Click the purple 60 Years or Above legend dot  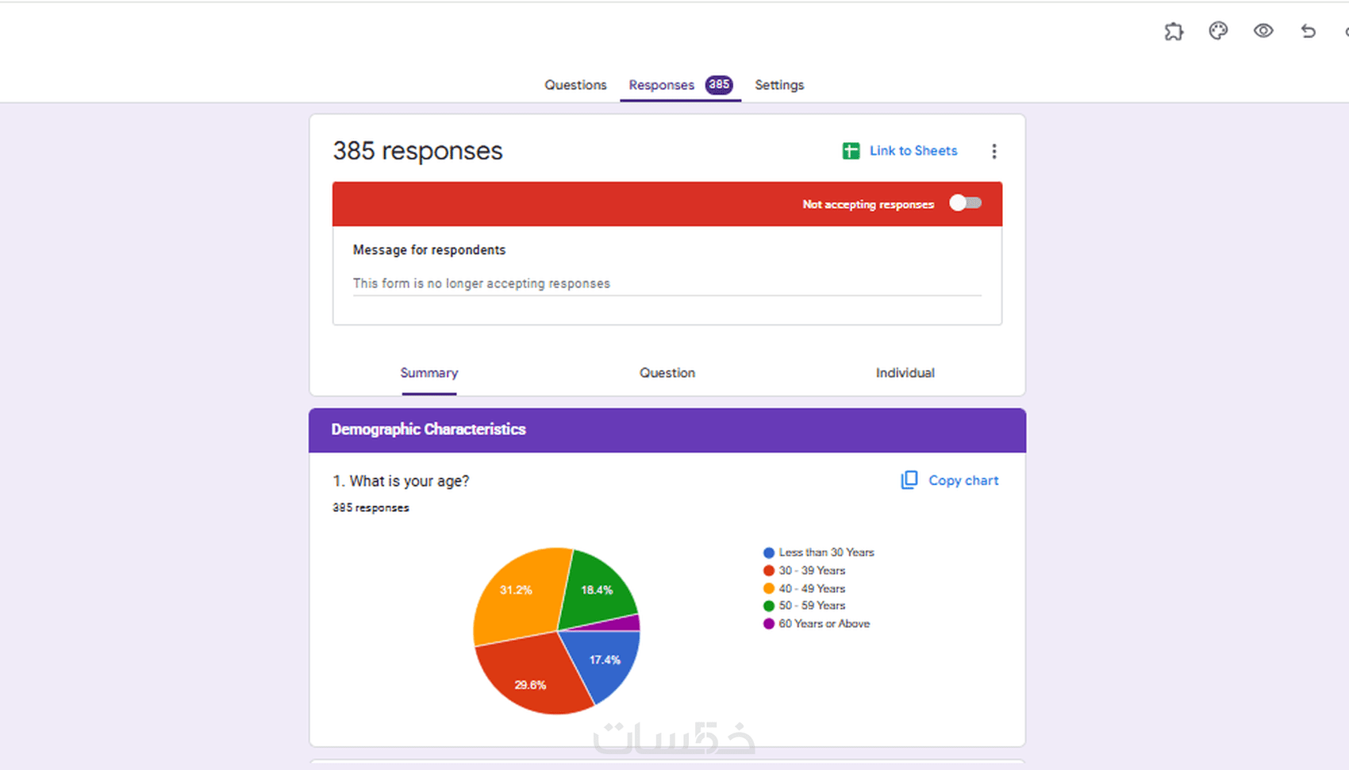pos(769,624)
